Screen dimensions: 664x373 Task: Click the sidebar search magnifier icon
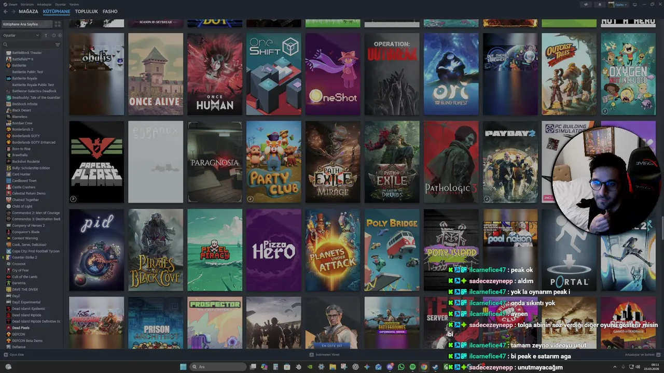coord(5,45)
